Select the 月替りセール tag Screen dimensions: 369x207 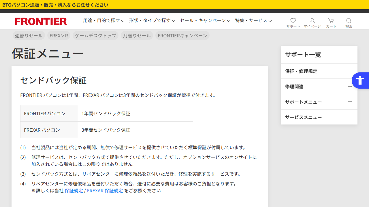pos(137,36)
